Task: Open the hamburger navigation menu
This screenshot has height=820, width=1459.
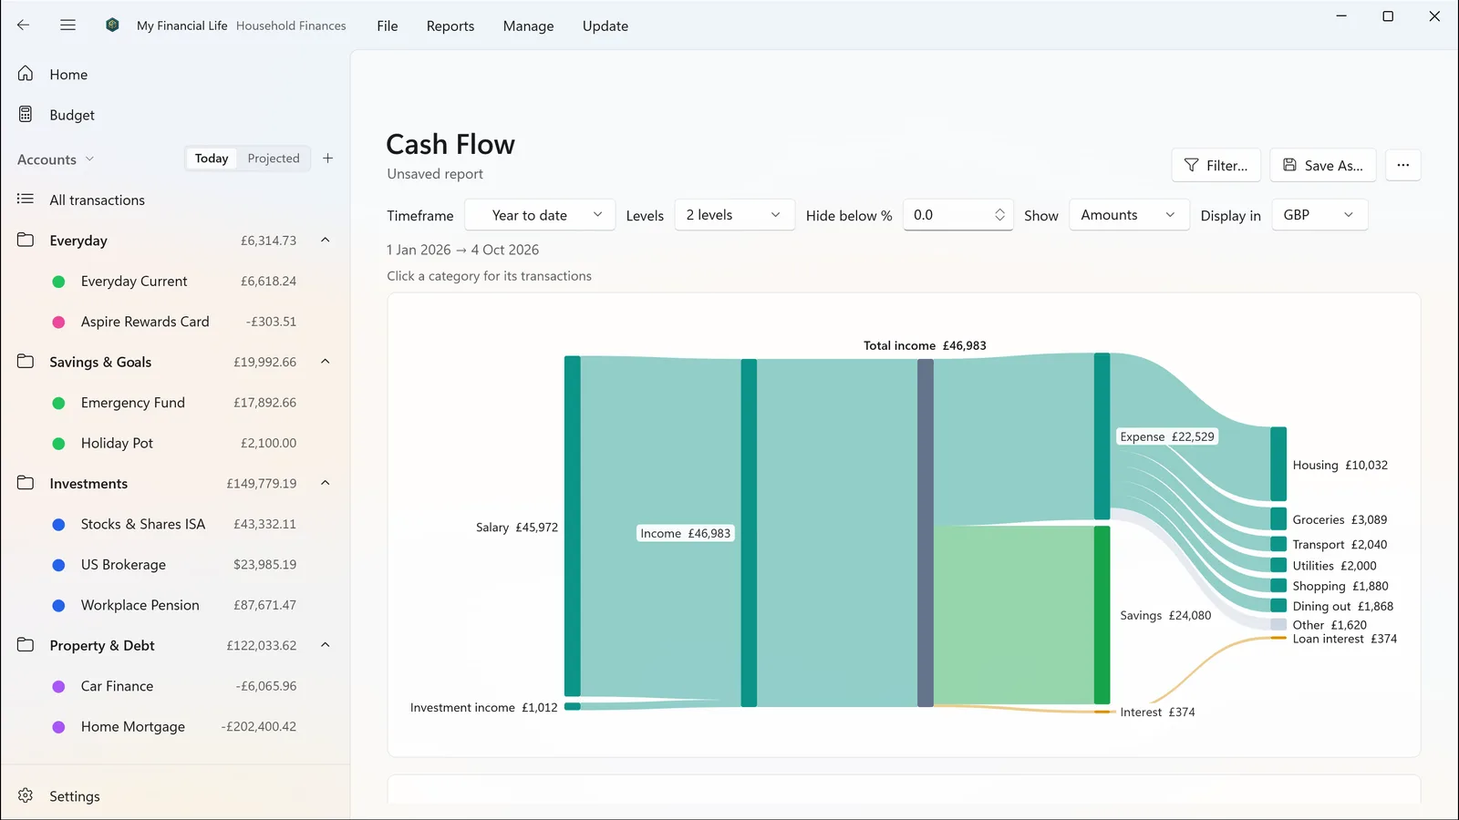Action: point(67,26)
